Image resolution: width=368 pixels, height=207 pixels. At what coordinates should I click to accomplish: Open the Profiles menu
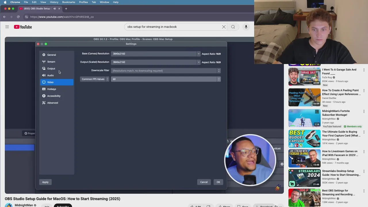83,2
